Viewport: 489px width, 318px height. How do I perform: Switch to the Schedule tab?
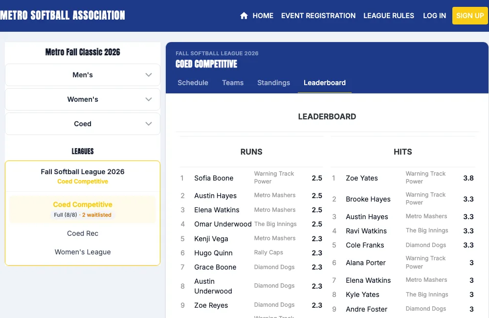pyautogui.click(x=193, y=83)
